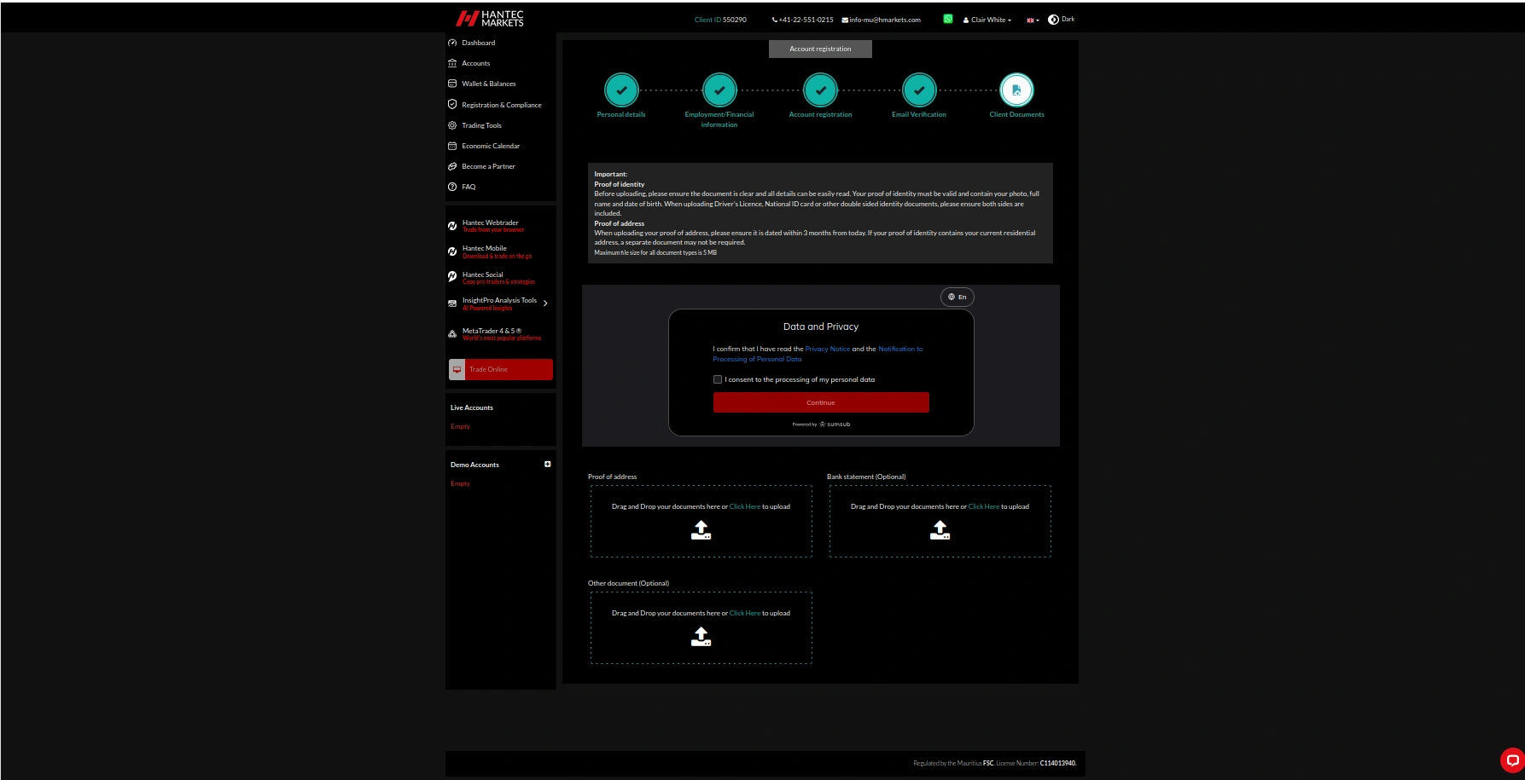Select the Client Documents step
This screenshot has width=1525, height=780.
1016,90
